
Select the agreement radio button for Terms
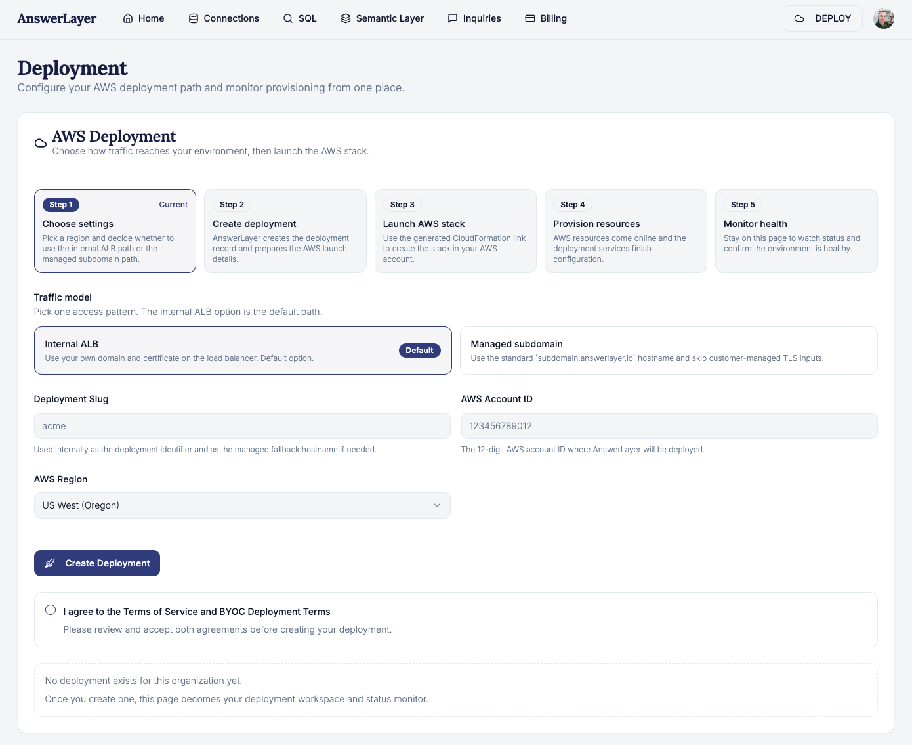51,610
